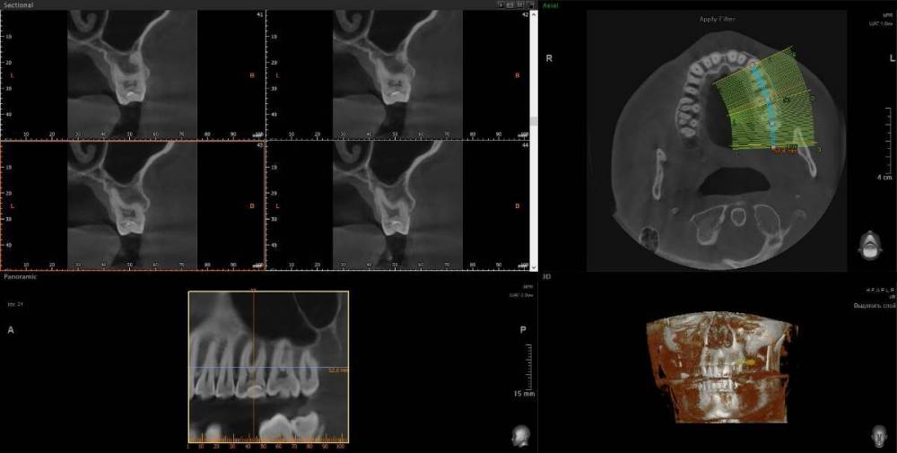Click the fourth Sectional toolbar icon

point(529,4)
